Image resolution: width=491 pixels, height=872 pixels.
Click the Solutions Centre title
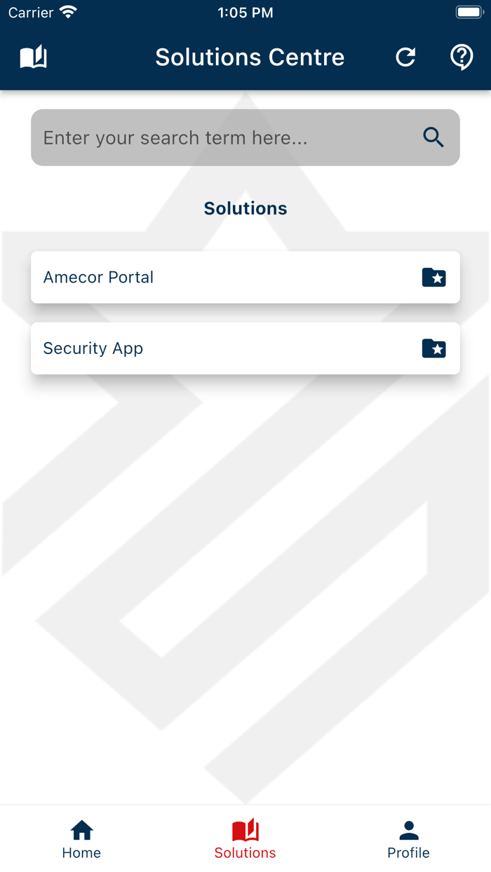coord(250,57)
